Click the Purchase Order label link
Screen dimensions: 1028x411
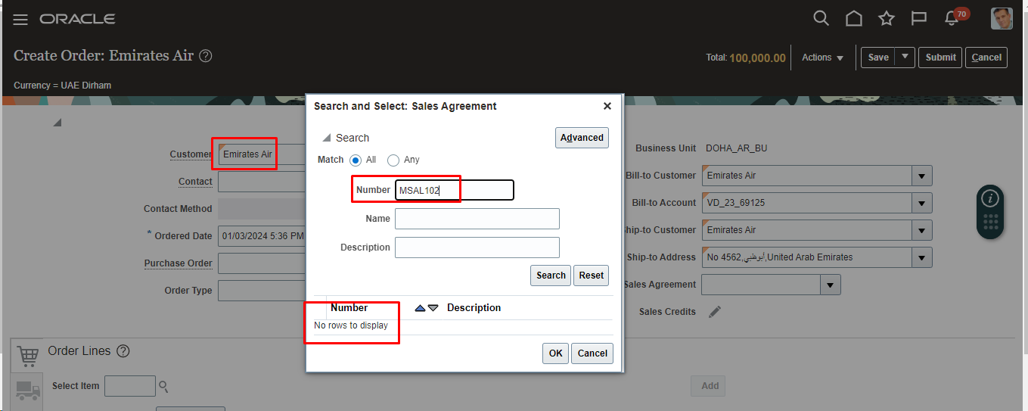pos(179,263)
